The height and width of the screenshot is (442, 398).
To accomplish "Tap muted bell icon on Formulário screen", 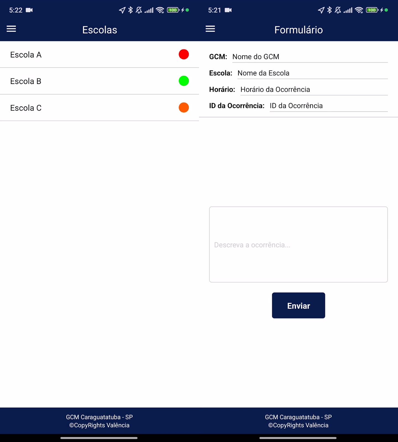I will [x=338, y=10].
